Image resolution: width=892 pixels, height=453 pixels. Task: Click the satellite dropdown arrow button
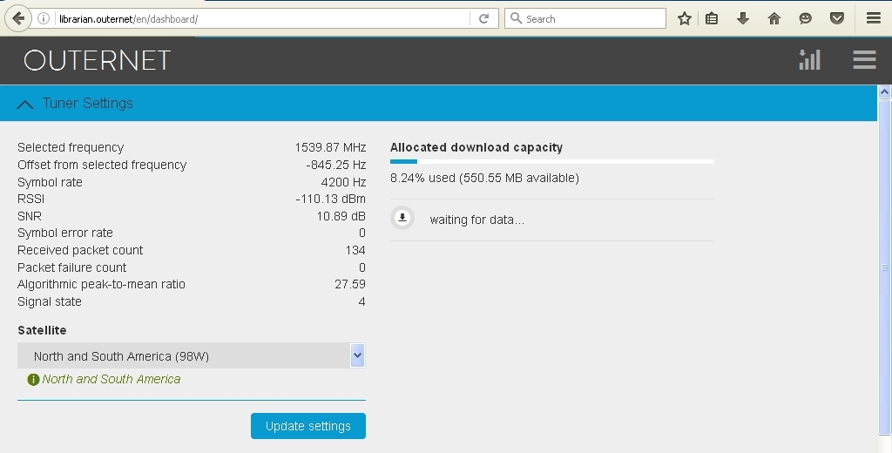click(x=357, y=355)
